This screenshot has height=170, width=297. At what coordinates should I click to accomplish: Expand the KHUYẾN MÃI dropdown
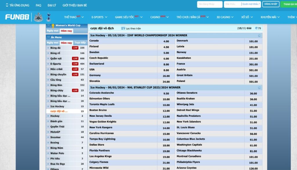270,17
